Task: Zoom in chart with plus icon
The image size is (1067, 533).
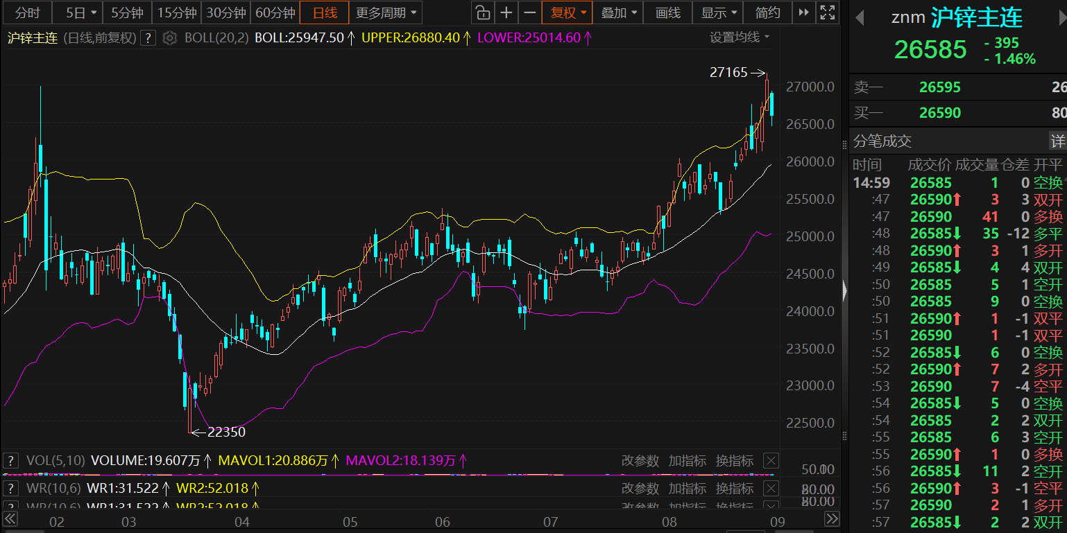Action: tap(506, 12)
